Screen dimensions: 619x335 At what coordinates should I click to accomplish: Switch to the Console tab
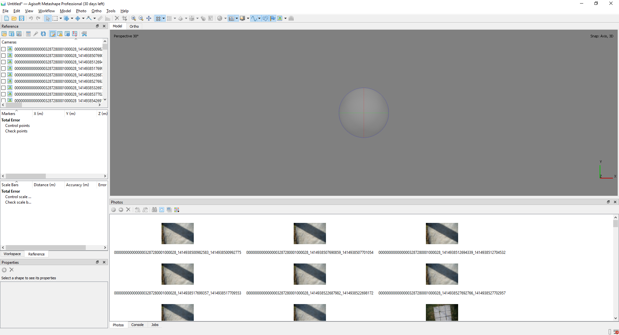point(137,325)
